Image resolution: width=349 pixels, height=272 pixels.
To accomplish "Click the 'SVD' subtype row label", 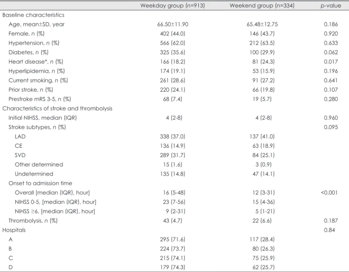I will pos(20,155).
